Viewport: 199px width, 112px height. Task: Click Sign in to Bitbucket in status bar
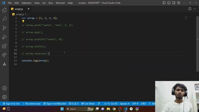click(x=55, y=104)
